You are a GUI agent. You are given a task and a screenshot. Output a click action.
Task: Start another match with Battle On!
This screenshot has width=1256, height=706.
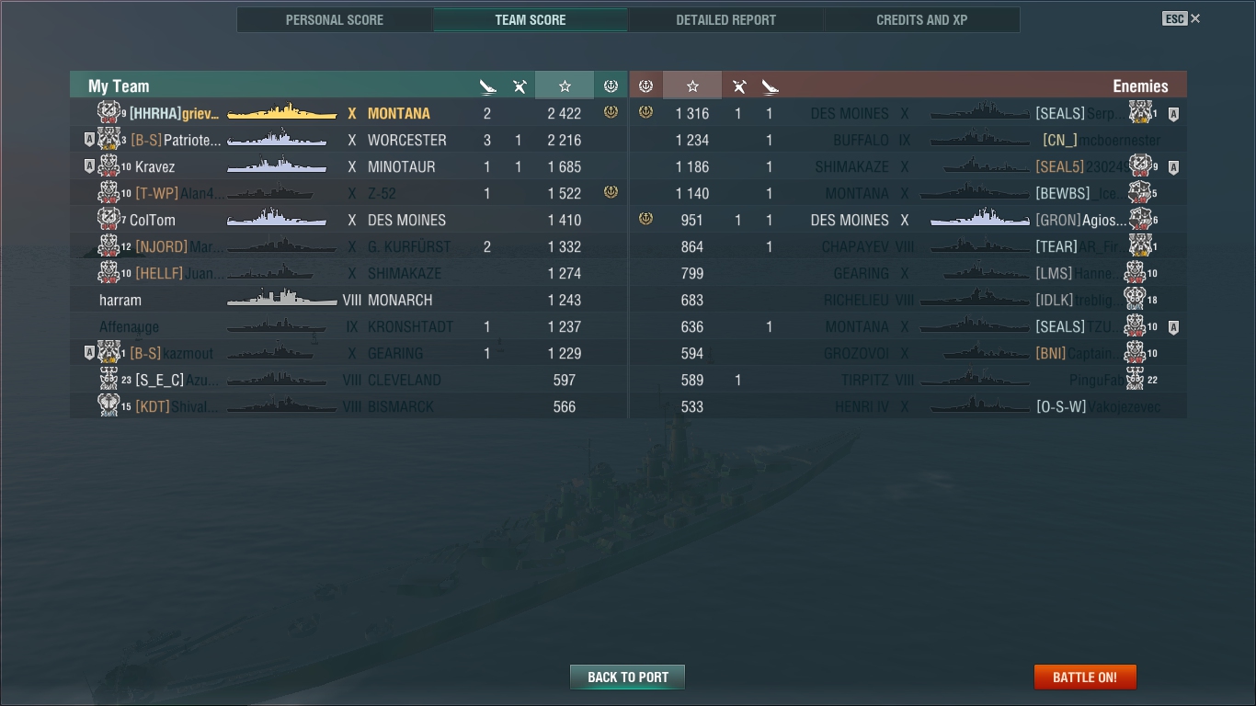[1085, 678]
